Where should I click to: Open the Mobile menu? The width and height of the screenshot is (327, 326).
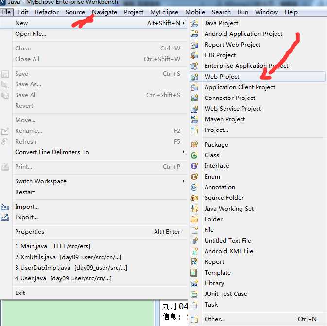click(x=195, y=12)
